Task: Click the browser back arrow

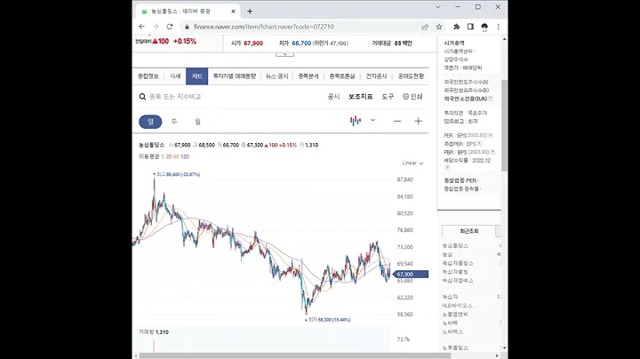Action: 141,27
